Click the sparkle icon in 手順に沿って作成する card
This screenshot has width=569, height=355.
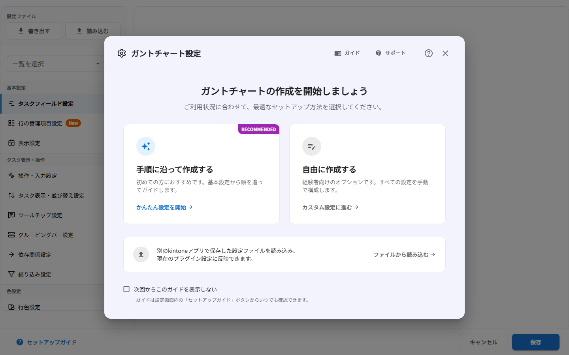coord(146,146)
